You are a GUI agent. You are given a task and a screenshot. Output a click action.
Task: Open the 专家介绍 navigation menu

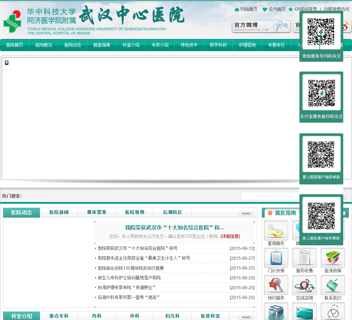click(x=160, y=45)
